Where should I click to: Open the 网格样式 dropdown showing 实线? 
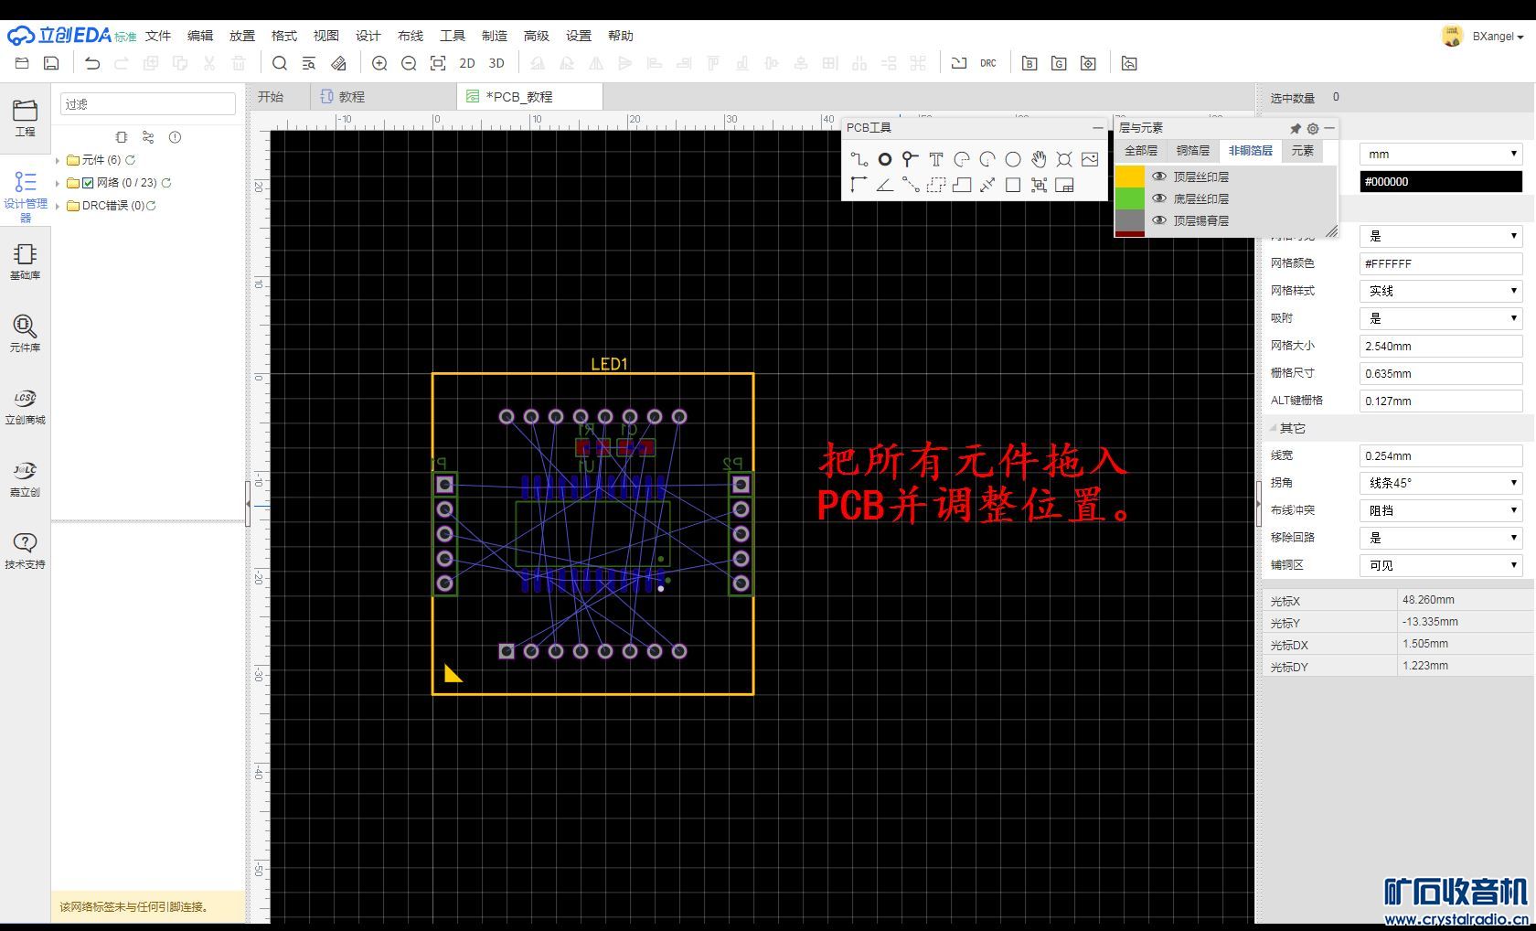1440,291
